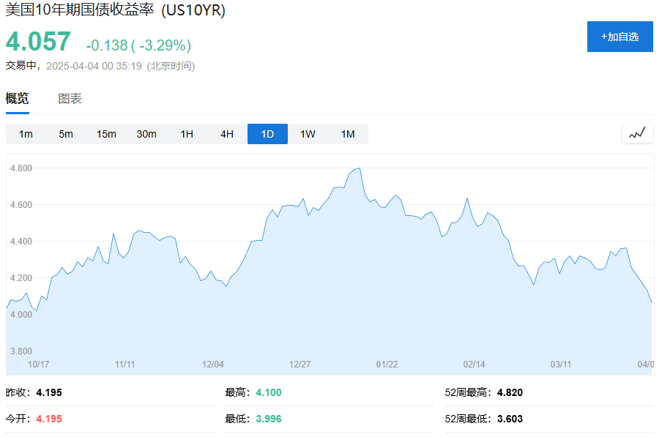662x437 pixels.
Task: Select the 1H time interval
Action: click(x=185, y=134)
